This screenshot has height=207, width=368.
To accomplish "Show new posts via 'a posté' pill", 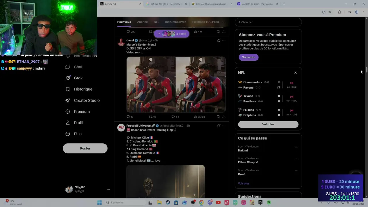I will click(x=172, y=34).
